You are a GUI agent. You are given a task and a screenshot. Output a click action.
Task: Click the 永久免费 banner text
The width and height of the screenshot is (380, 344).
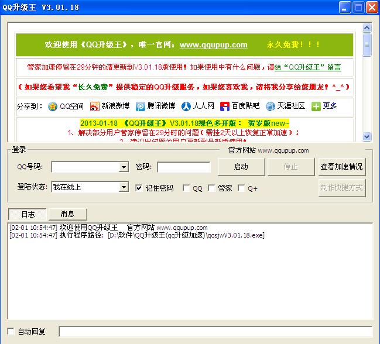coord(293,44)
